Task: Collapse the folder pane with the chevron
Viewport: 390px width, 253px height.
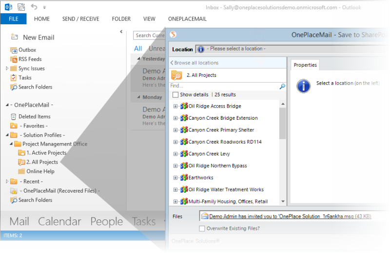Action: click(x=121, y=32)
